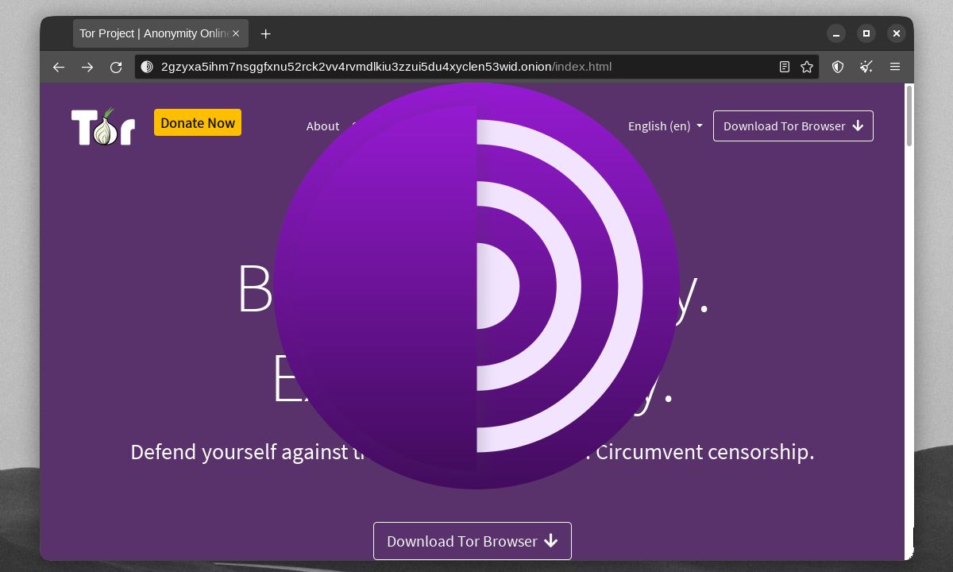Click the bottom Download Tor Browser button
This screenshot has width=953, height=572.
pyautogui.click(x=473, y=541)
